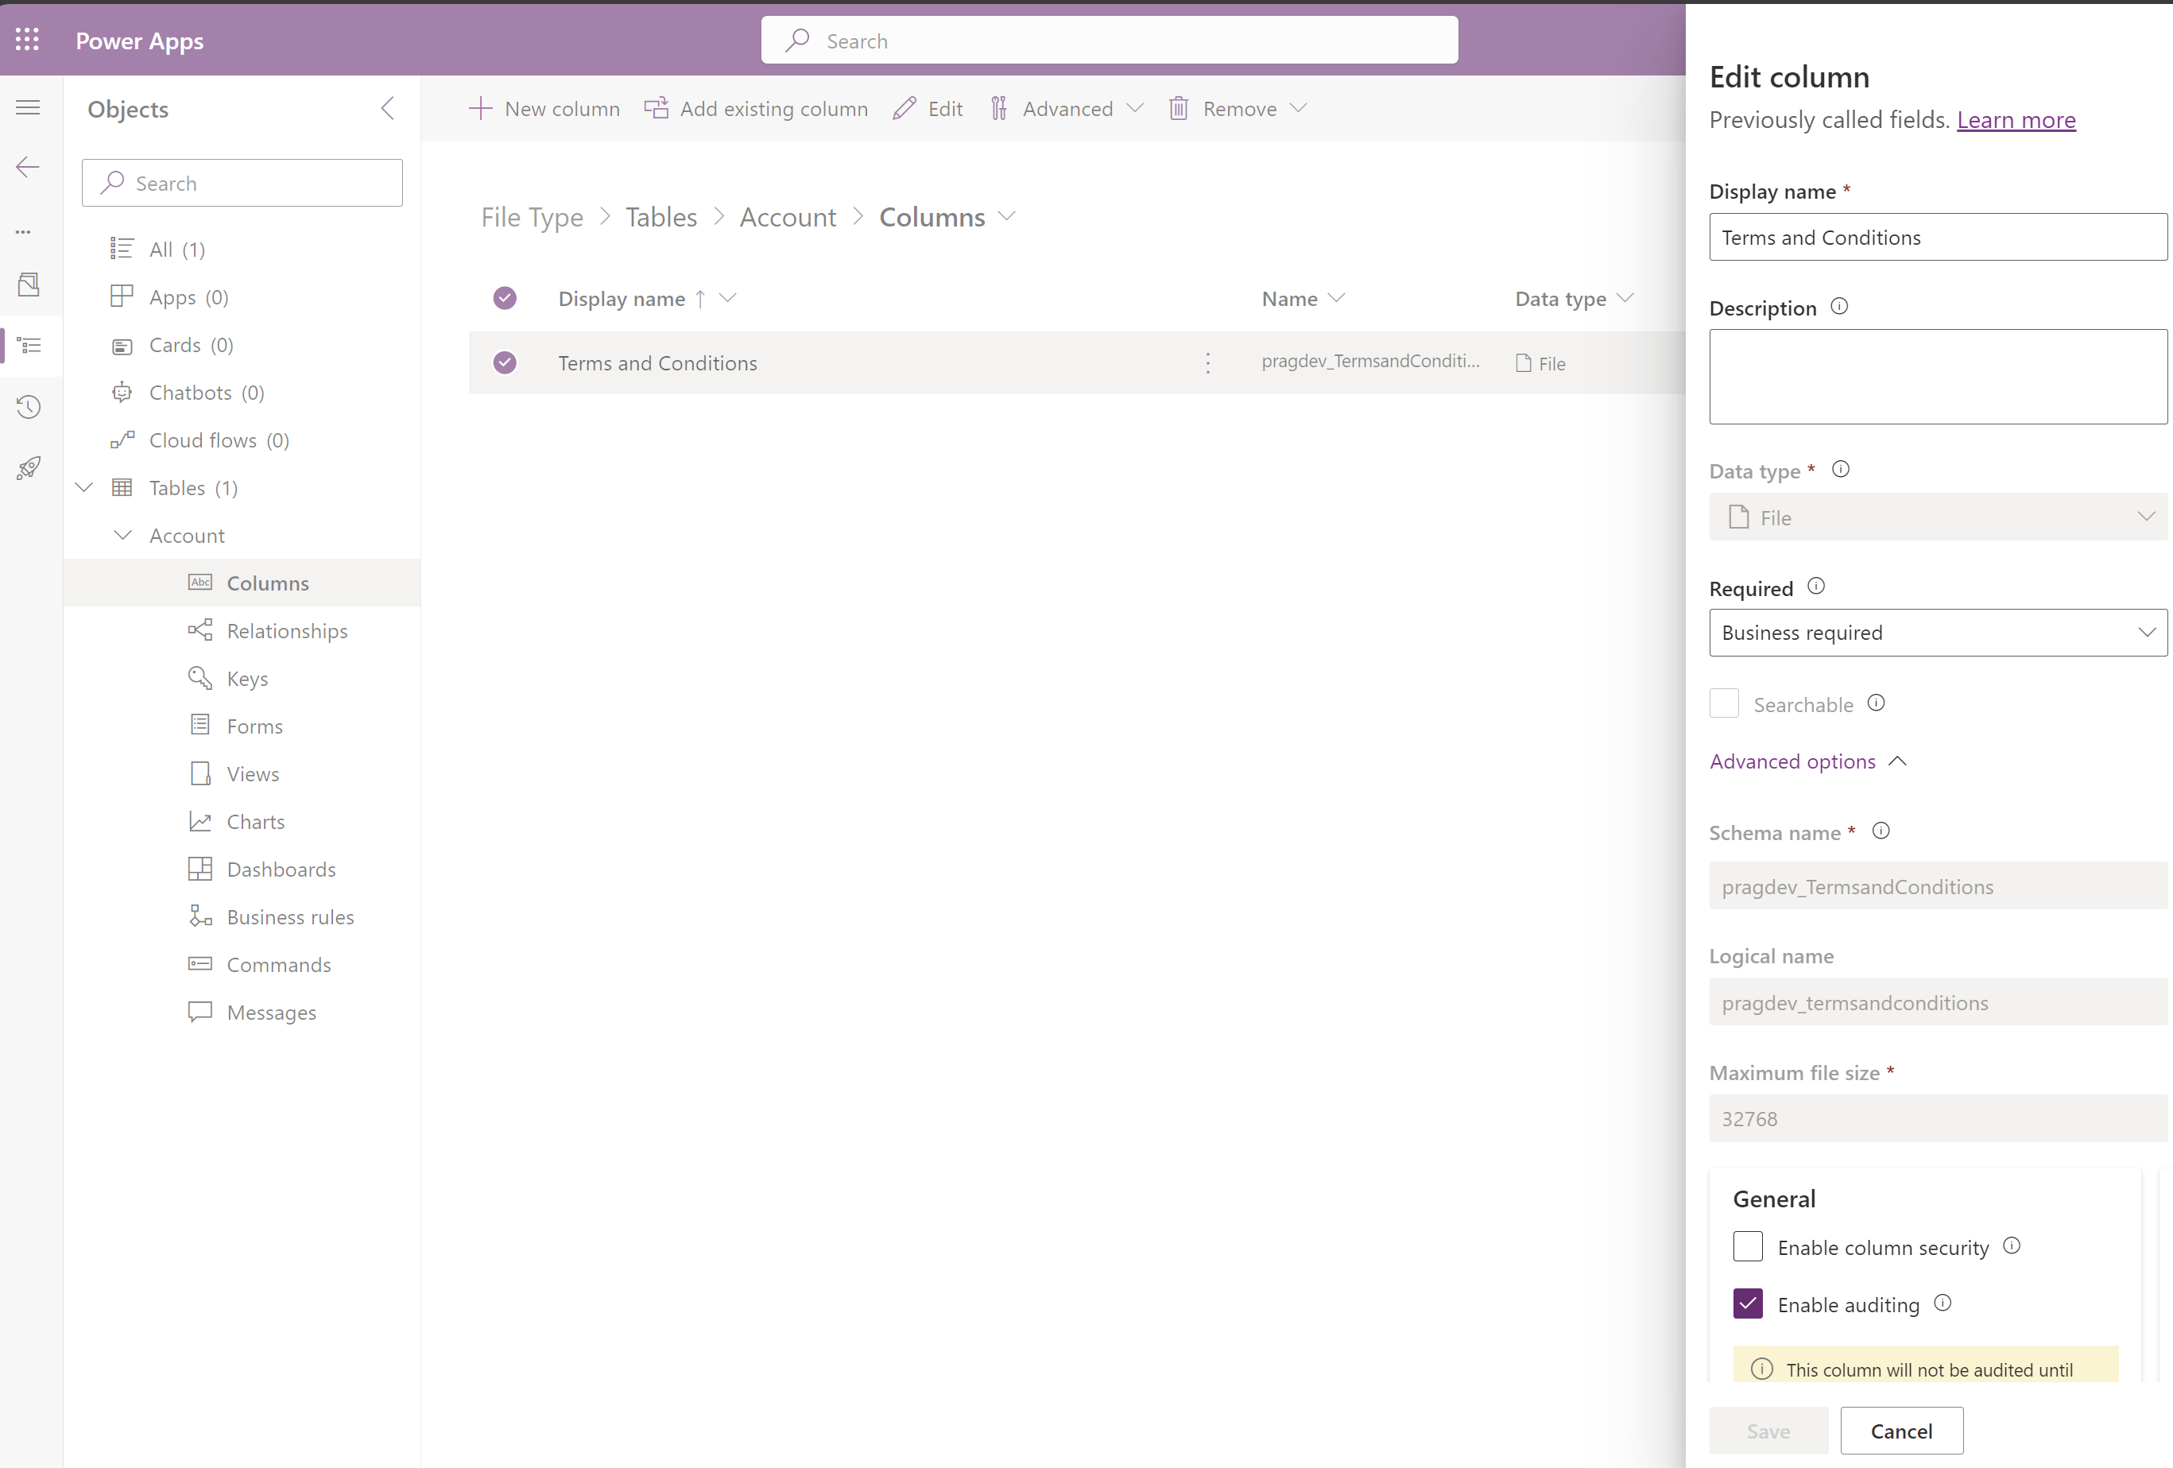
Task: Click the hamburger menu icon
Action: coord(28,107)
